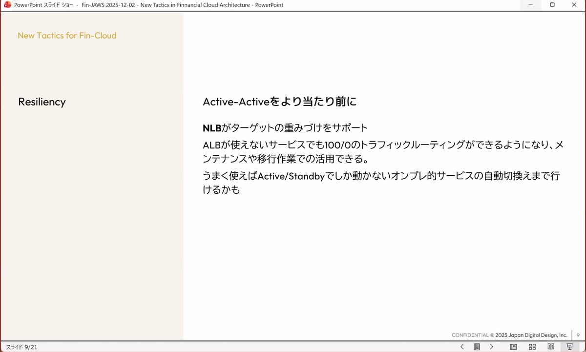Screen dimensions: 586x352
Task: Close the PowerPoint slide show window
Action: pos(574,5)
